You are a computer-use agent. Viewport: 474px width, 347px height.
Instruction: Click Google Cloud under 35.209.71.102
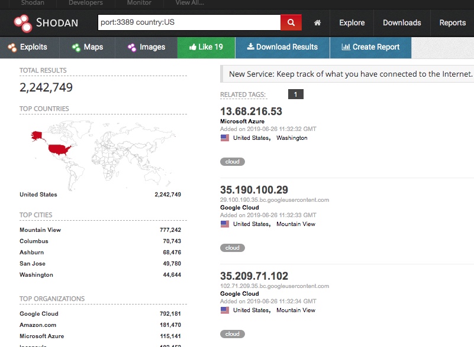tap(240, 294)
